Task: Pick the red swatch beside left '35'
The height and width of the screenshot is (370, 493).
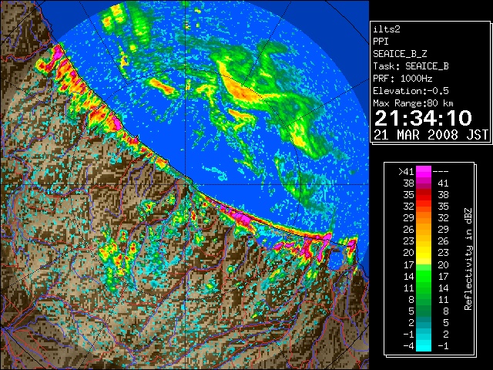Action: (x=424, y=195)
